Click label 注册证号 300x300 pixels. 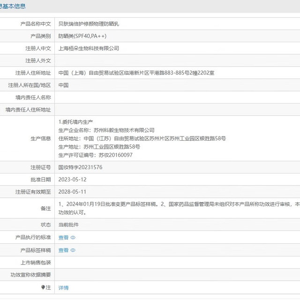click(x=41, y=167)
